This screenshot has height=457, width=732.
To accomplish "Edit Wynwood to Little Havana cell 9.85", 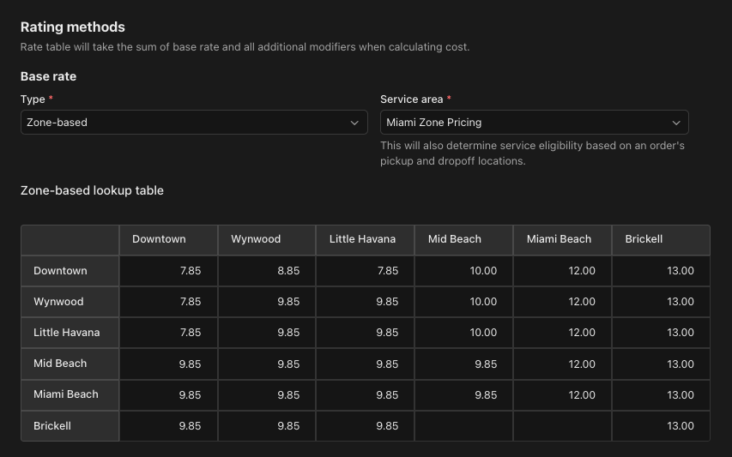I will 366,302.
